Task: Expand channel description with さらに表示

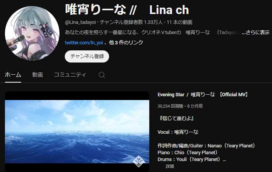Action: [x=255, y=32]
